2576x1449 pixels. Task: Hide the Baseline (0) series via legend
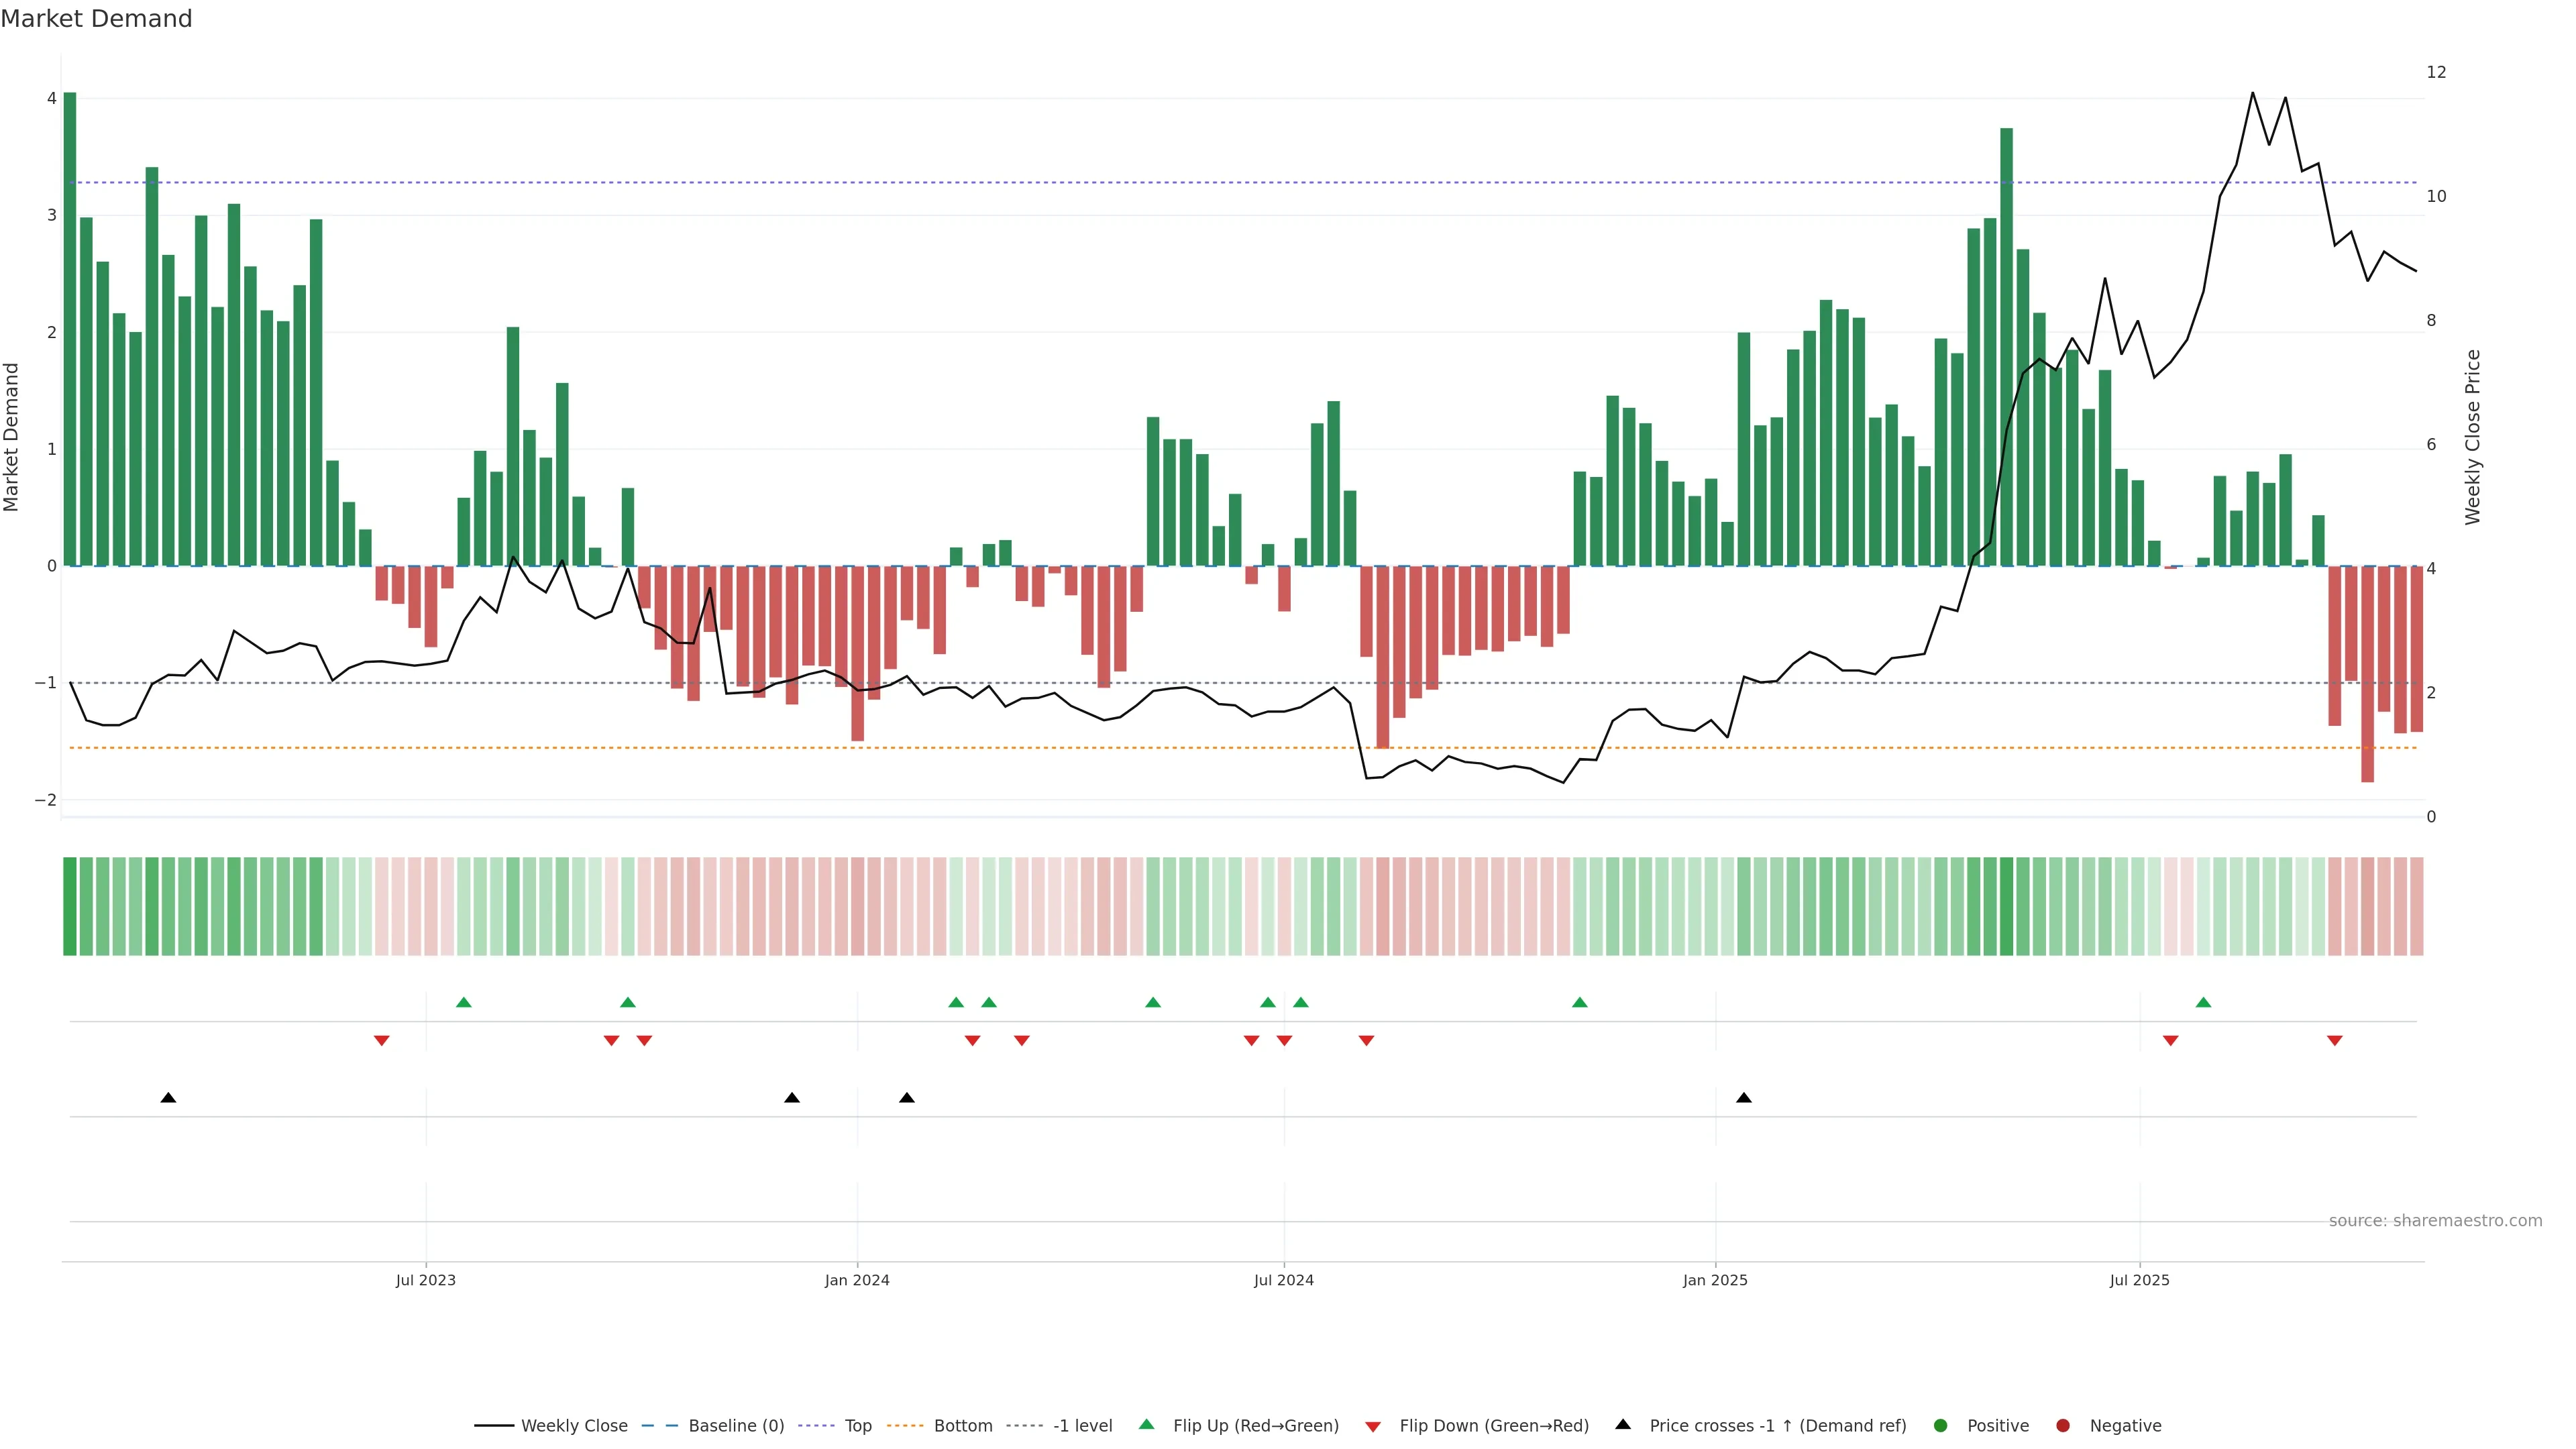click(x=736, y=1425)
